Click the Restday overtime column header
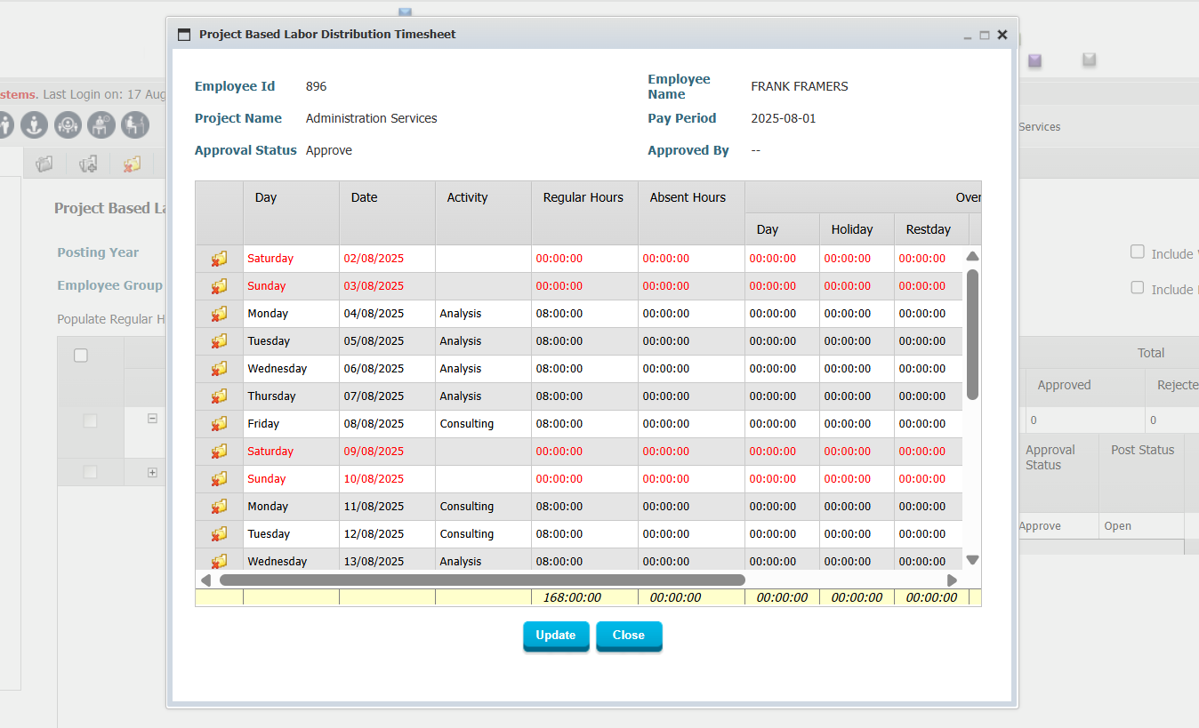Viewport: 1199px width, 728px height. pyautogui.click(x=931, y=229)
